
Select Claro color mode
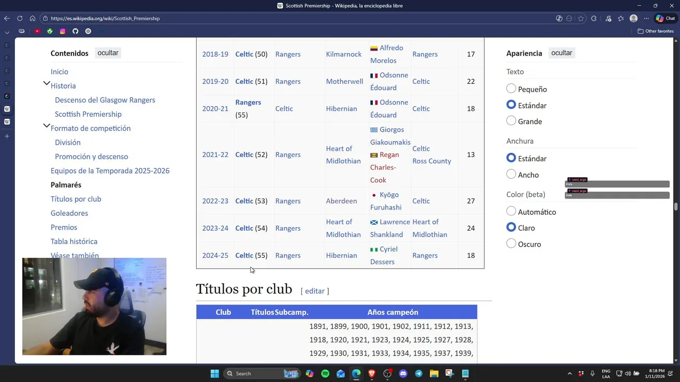[511, 227]
